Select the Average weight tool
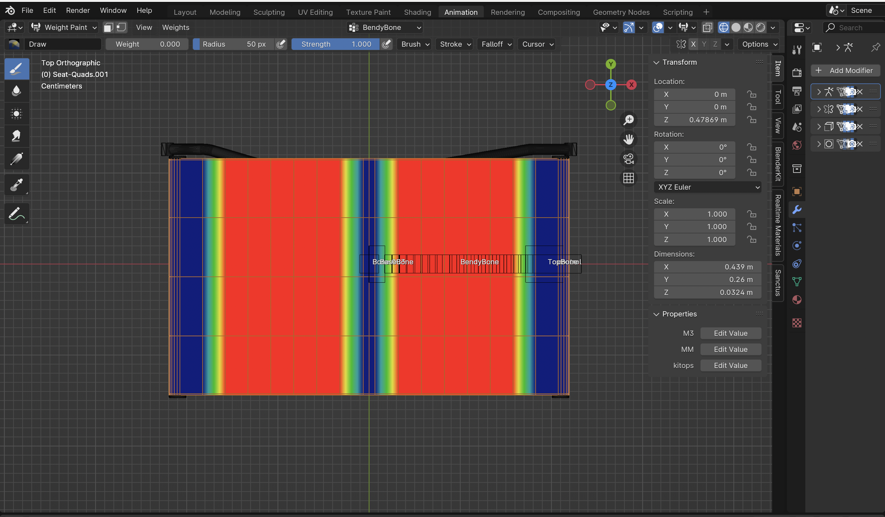Screen dimensions: 885x517 point(16,114)
